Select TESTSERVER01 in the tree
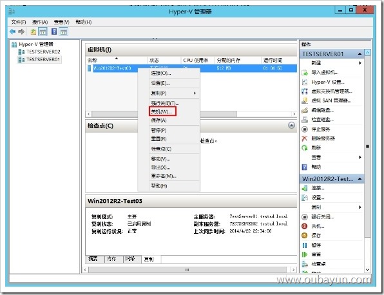The image size is (384, 295). (x=43, y=59)
